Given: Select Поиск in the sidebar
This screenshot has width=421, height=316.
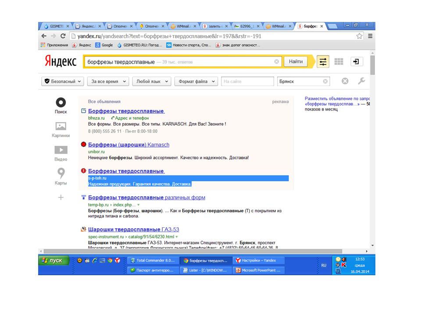Looking at the screenshot, I should [x=61, y=106].
